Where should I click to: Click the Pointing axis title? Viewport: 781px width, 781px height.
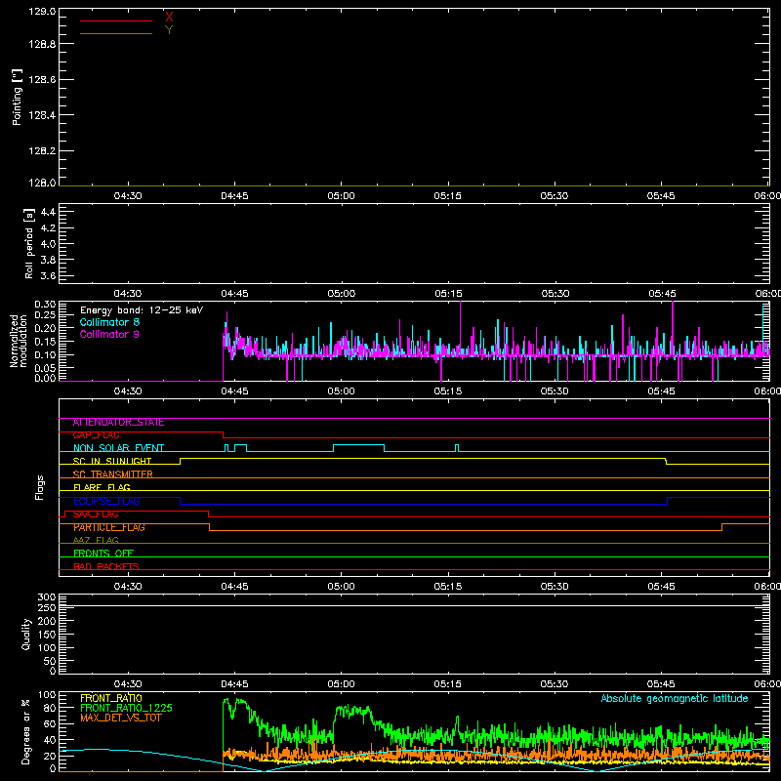tap(17, 97)
